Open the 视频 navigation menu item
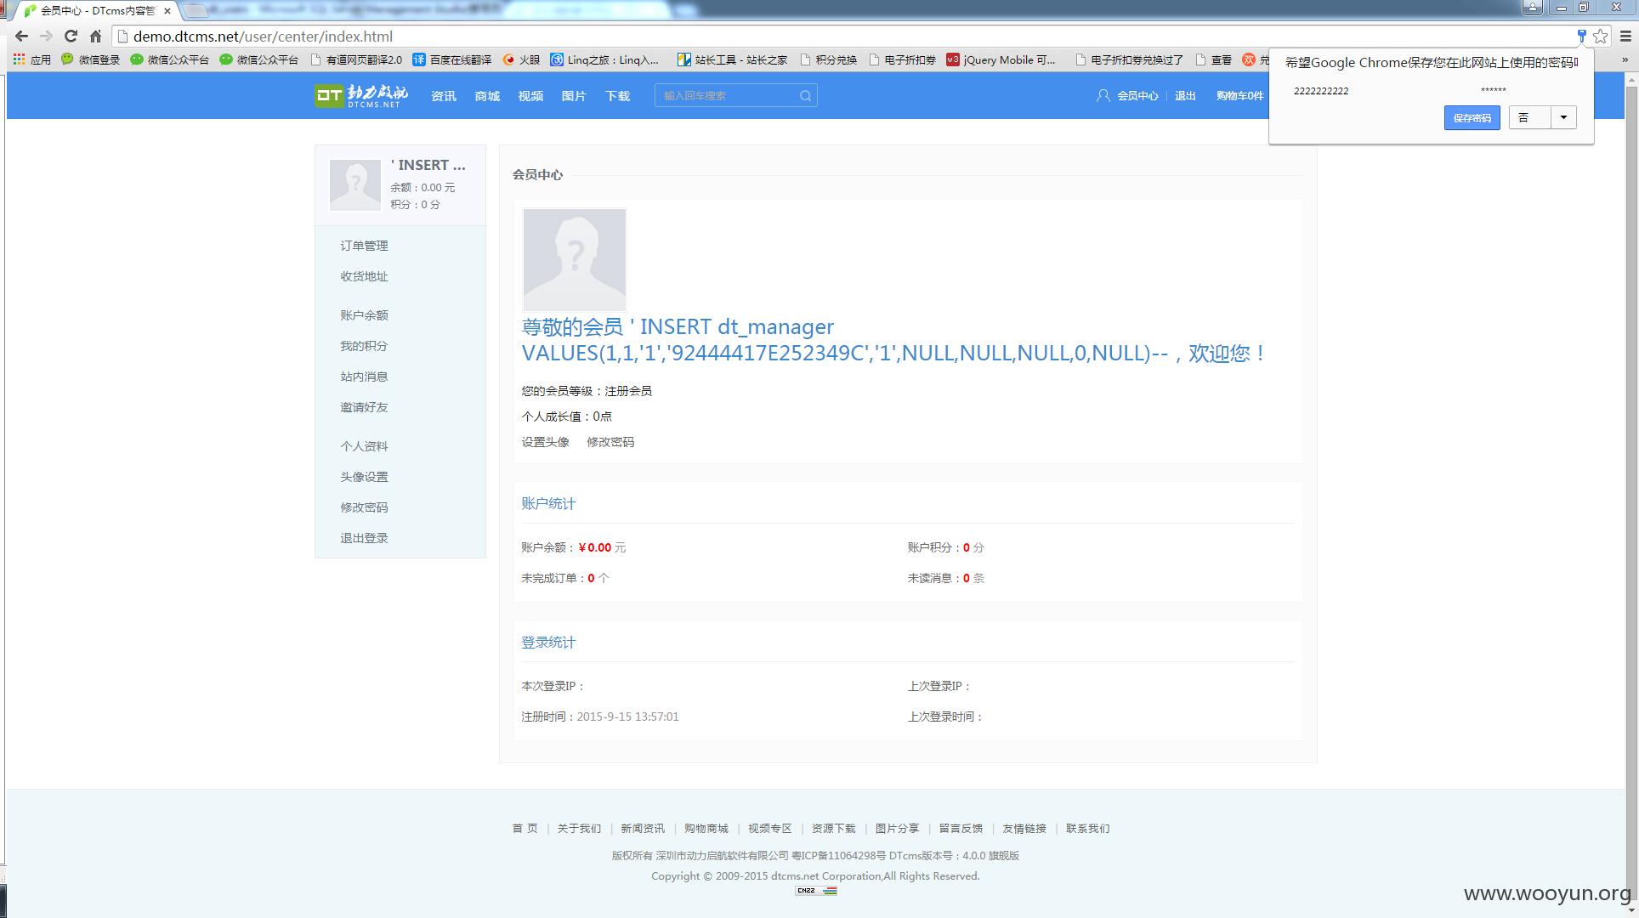The image size is (1639, 918). click(x=530, y=96)
